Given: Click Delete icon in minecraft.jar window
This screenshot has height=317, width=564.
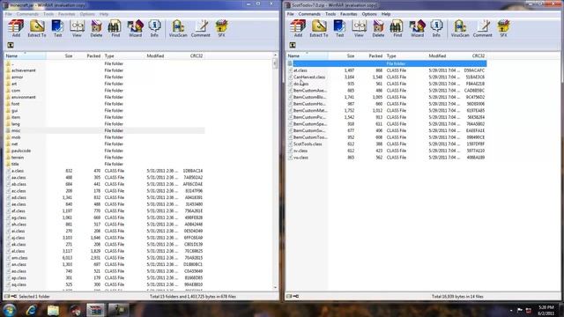Looking at the screenshot, I should (x=96, y=28).
